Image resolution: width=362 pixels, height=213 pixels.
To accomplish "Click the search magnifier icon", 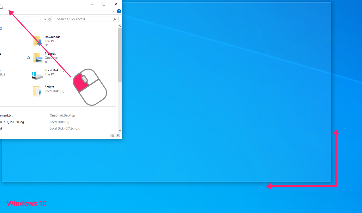I will (115, 19).
